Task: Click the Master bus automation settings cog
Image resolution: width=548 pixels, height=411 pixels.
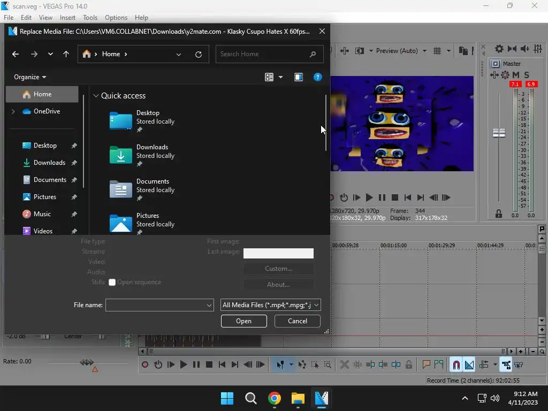Action: click(505, 75)
